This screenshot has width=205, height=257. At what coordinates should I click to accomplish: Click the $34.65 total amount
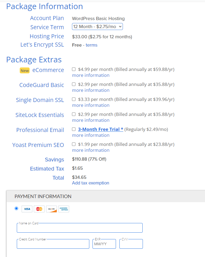click(79, 177)
